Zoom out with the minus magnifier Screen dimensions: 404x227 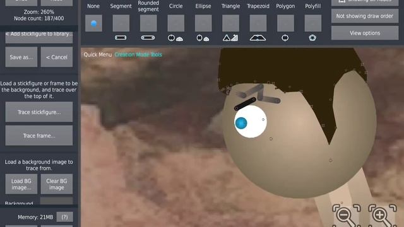[347, 216]
